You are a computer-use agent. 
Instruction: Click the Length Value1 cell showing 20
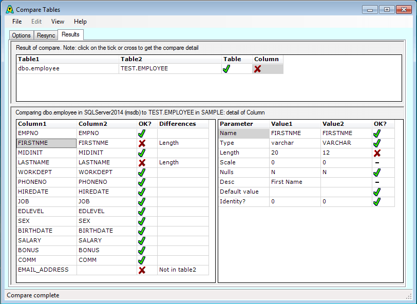(x=295, y=153)
